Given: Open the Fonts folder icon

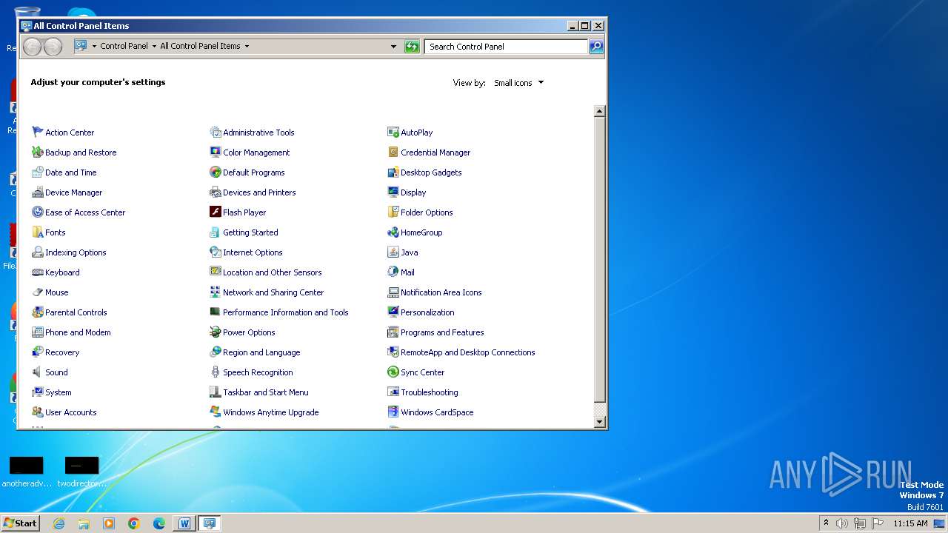Looking at the screenshot, I should point(38,232).
